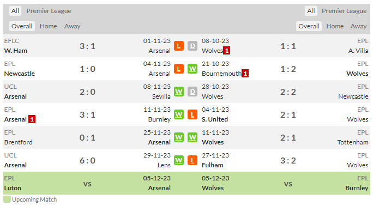
Task: Switch left panel to Away matches
Action: 73,26
